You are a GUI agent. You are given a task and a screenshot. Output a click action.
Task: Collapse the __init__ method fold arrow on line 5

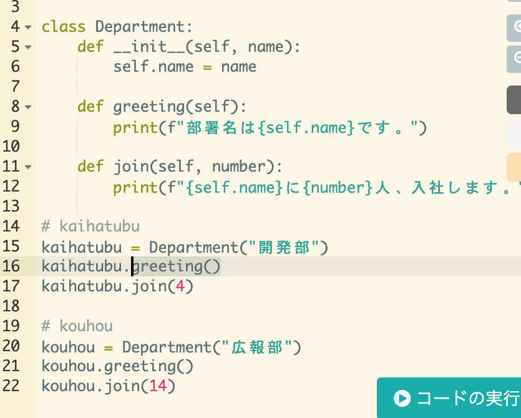coord(28,47)
